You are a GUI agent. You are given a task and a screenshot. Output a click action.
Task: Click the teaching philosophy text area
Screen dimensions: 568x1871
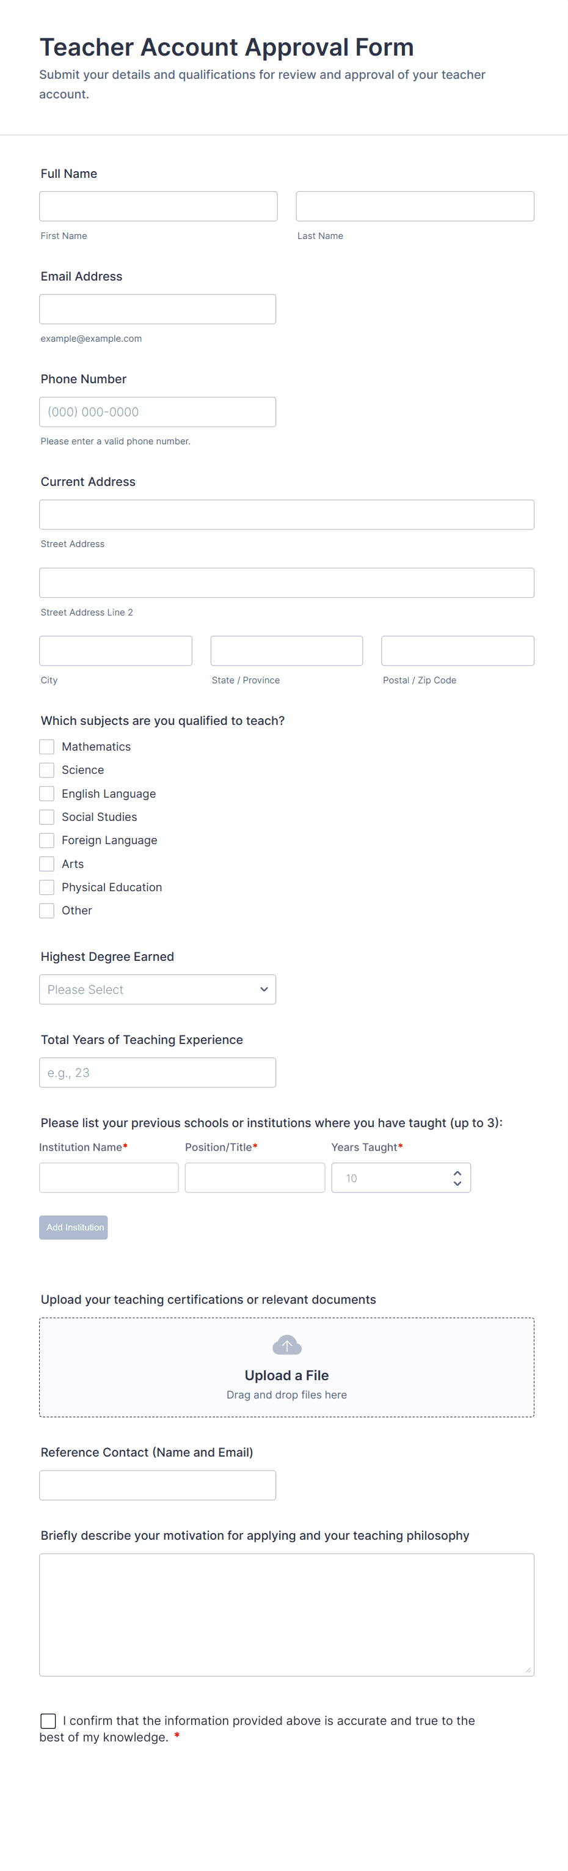(x=286, y=1615)
